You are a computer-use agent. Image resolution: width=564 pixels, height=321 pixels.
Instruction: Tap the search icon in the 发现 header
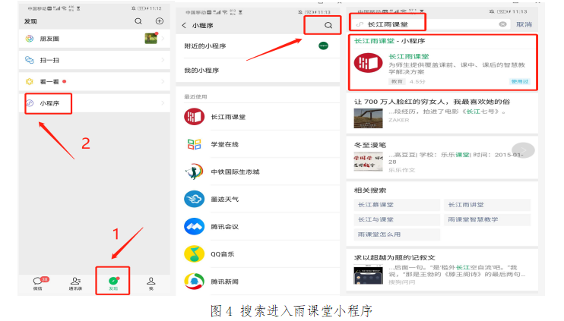[138, 21]
